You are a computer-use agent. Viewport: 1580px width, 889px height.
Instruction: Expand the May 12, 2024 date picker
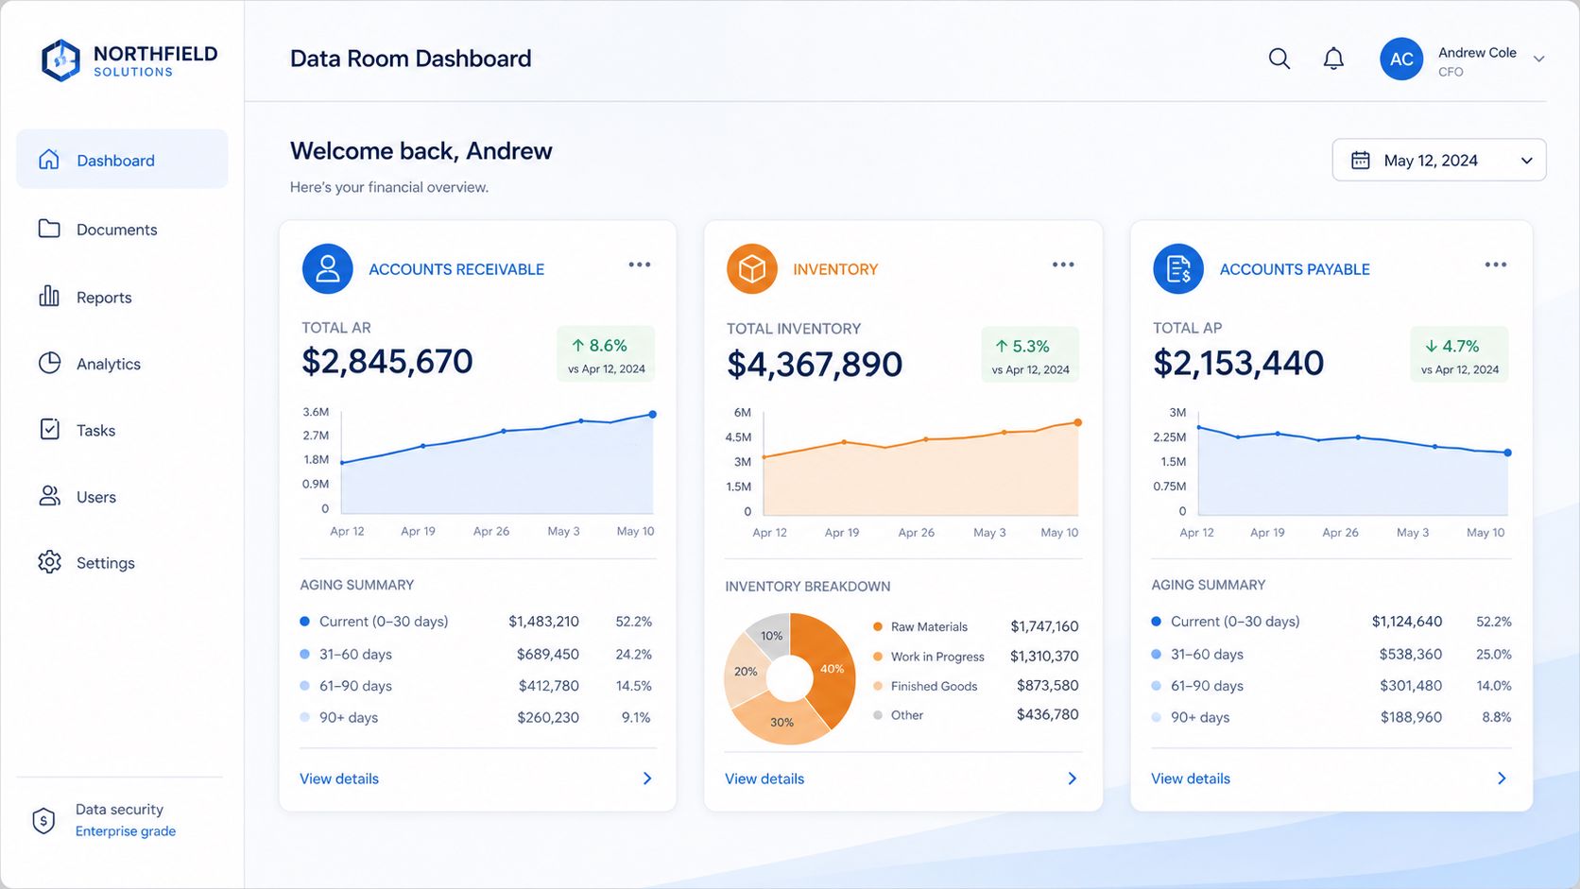pos(1439,160)
